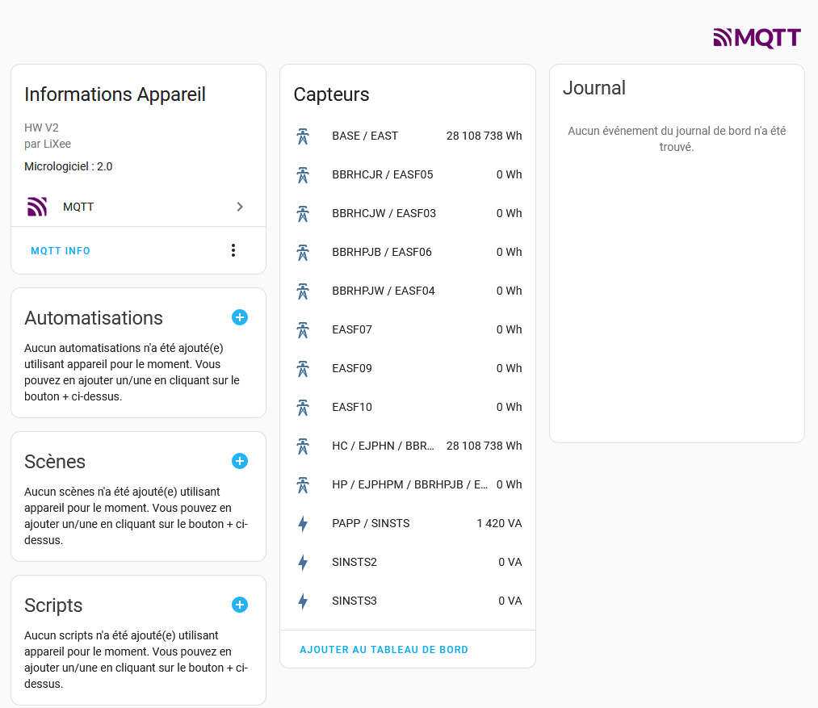
Task: Add a new scene with plus icon
Action: tap(240, 461)
